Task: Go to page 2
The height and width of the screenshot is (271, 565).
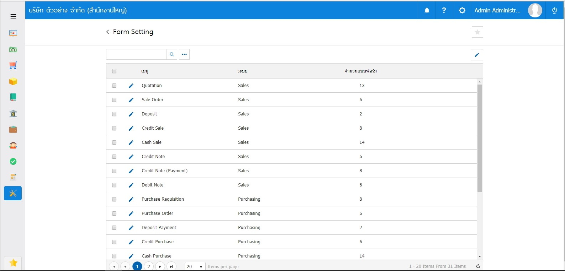Action: coord(149,266)
